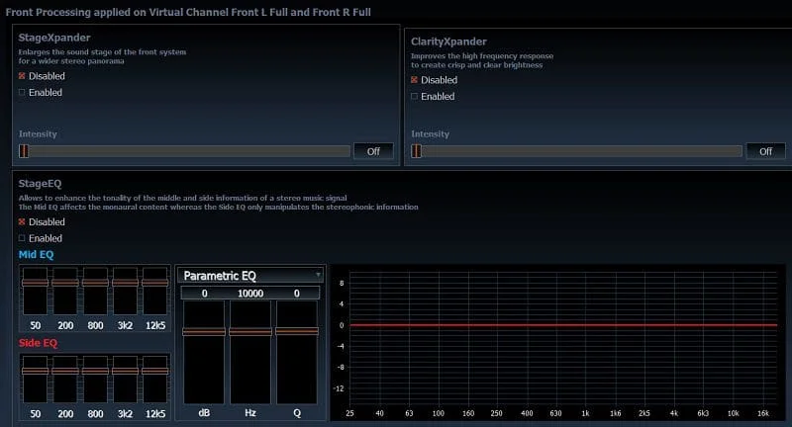
Task: Click the ClarityXpander Off value button
Action: (765, 151)
